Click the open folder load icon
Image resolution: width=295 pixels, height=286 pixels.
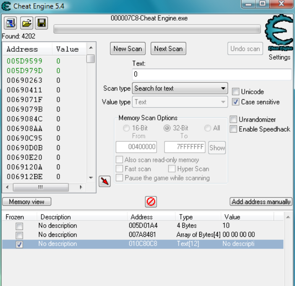point(26,23)
